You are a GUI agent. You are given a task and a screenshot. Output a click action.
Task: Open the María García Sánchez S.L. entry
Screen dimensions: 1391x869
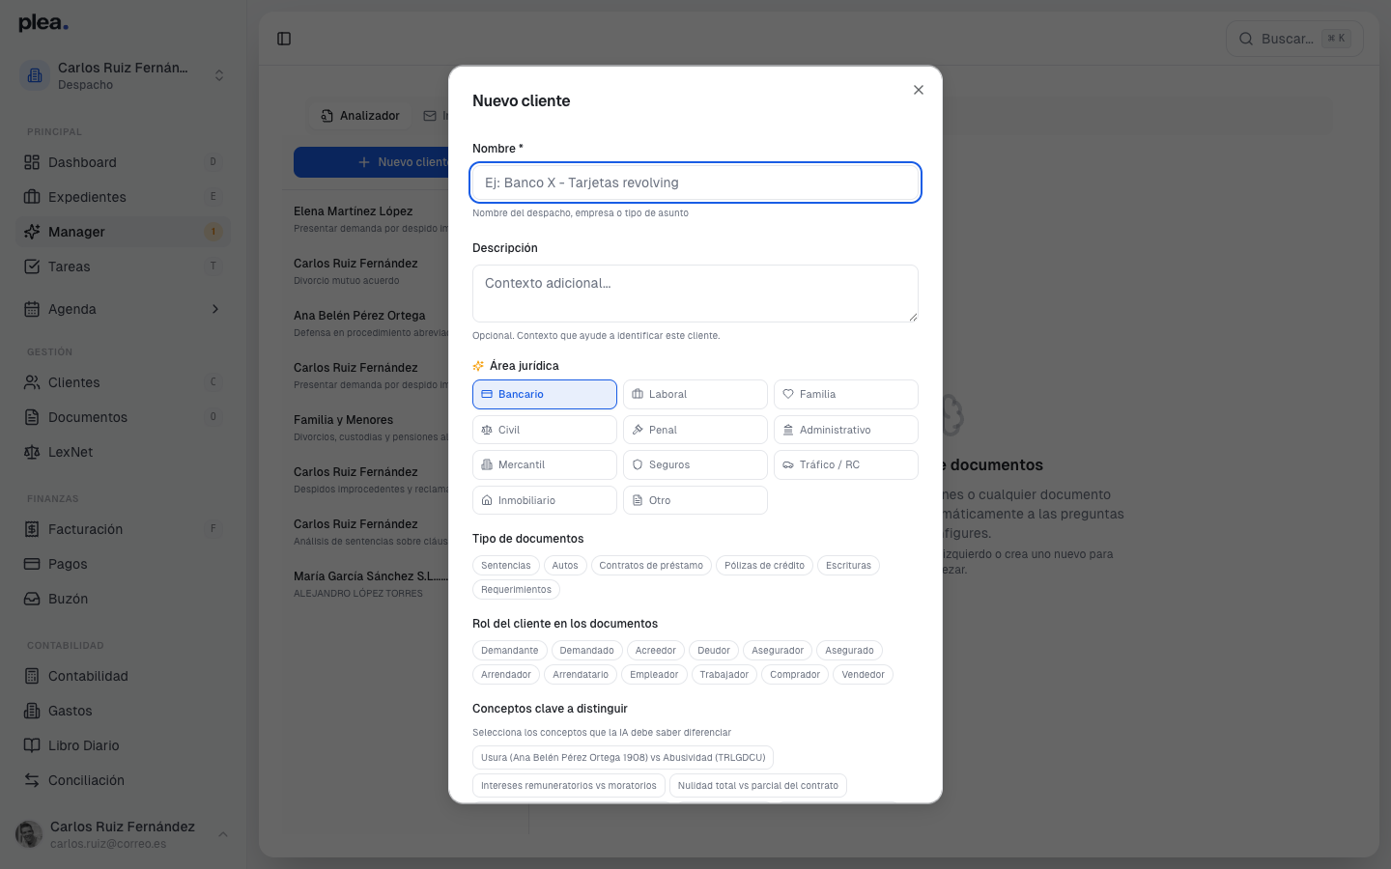coord(371,584)
